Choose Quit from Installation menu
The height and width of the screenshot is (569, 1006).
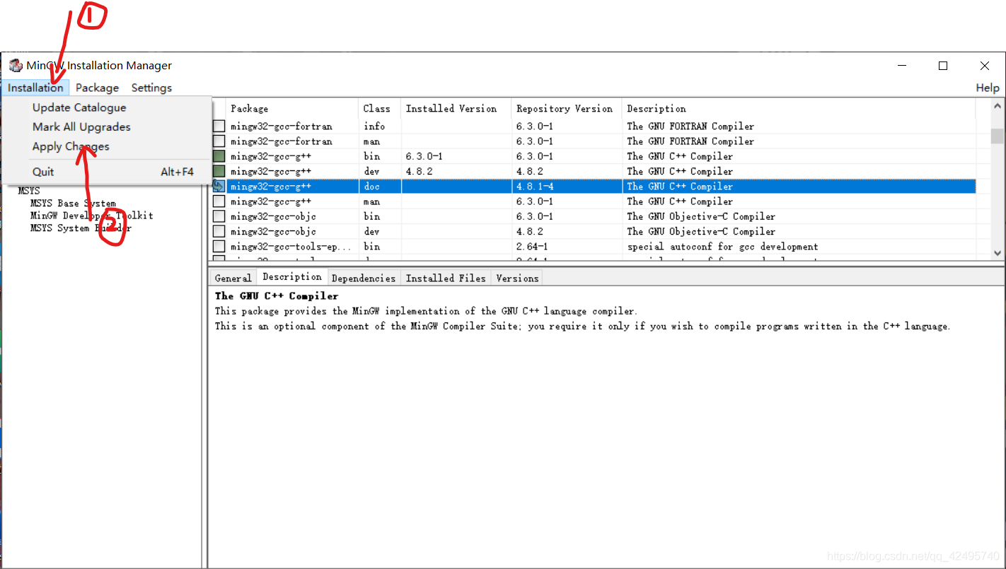(x=43, y=172)
